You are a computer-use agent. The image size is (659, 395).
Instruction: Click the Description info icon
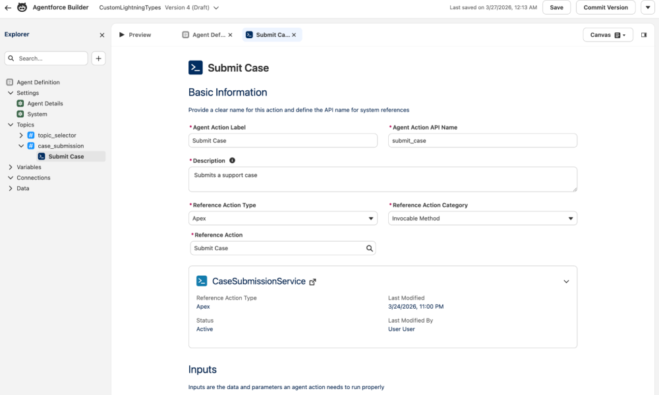click(x=232, y=161)
